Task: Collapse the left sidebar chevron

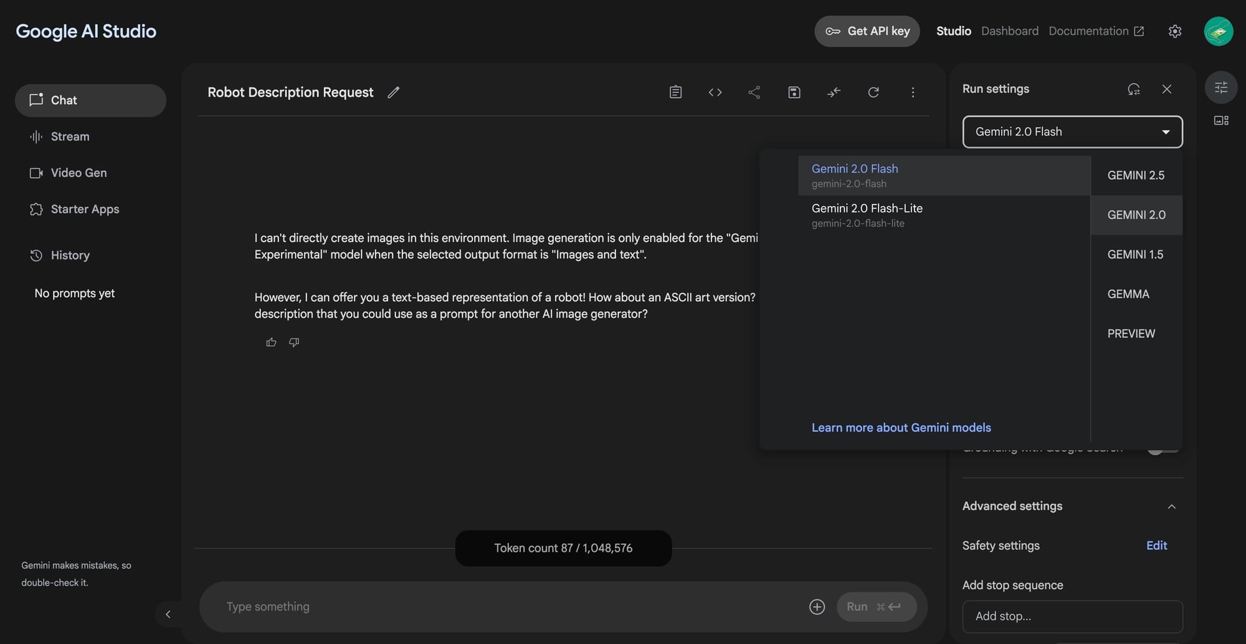Action: click(168, 614)
